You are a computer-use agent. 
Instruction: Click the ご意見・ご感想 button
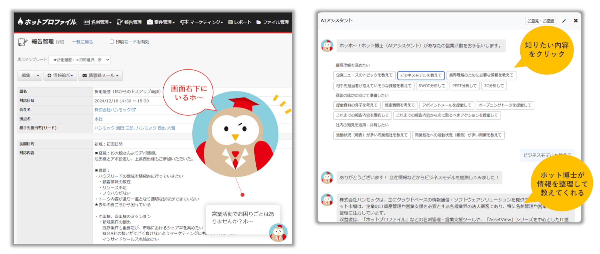click(x=540, y=21)
